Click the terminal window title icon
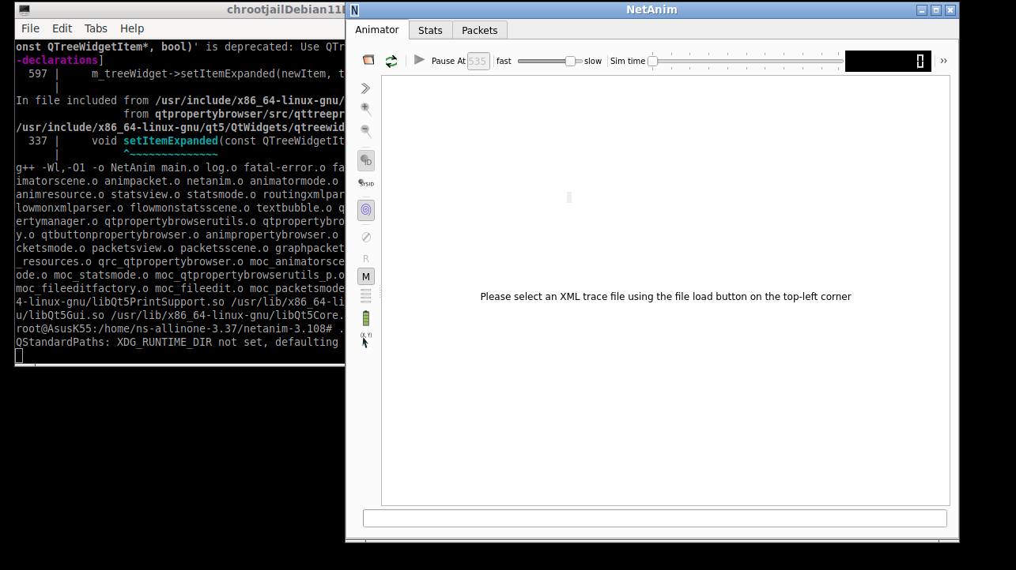 click(25, 10)
